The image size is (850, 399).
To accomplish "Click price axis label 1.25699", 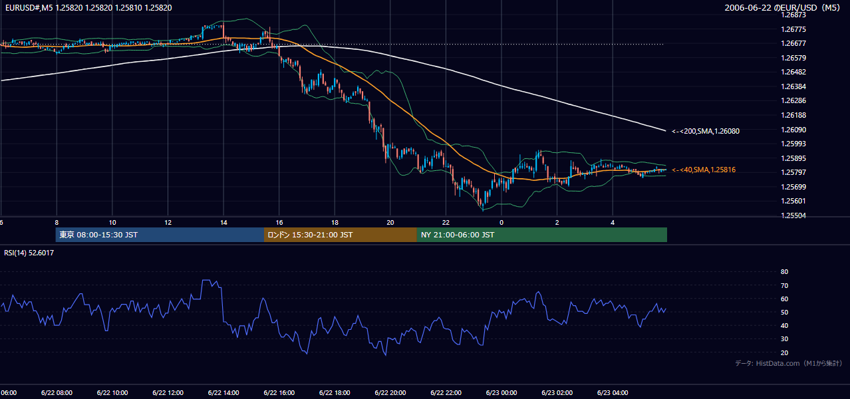I will pyautogui.click(x=794, y=187).
